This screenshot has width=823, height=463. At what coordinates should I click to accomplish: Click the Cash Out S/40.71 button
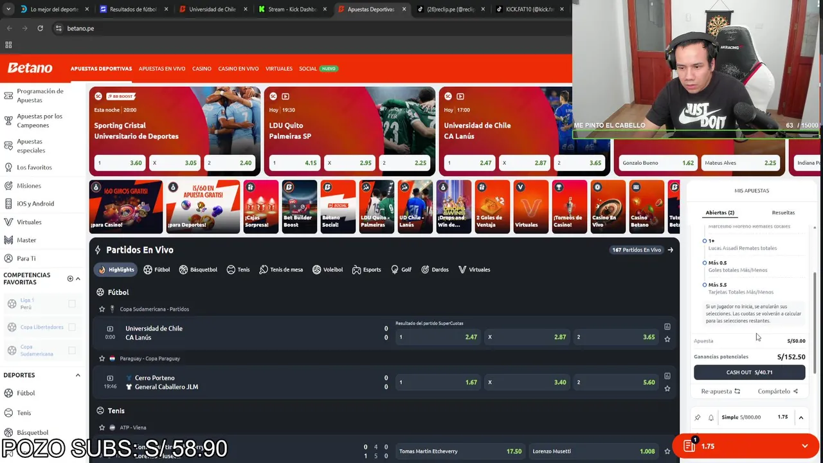click(749, 372)
